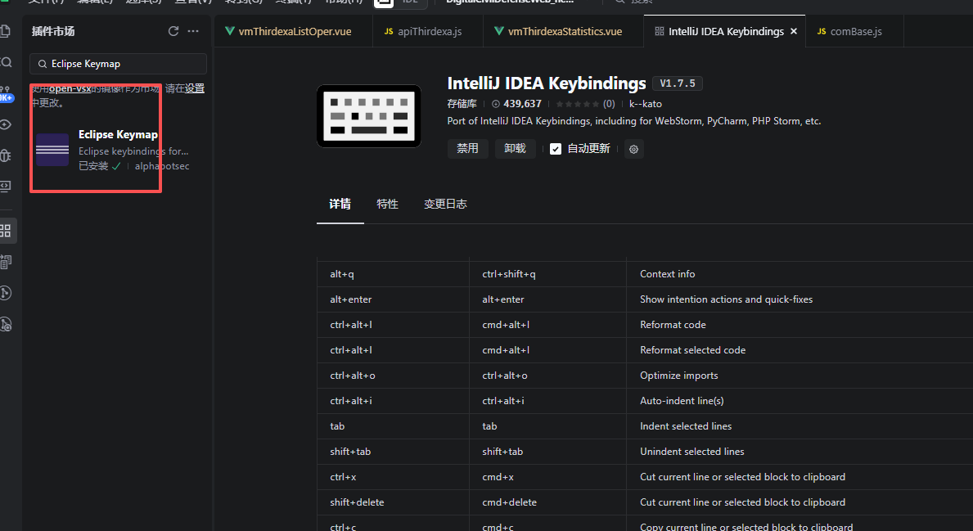Show the 详情 details tab
Viewport: 973px width, 531px height.
point(340,204)
